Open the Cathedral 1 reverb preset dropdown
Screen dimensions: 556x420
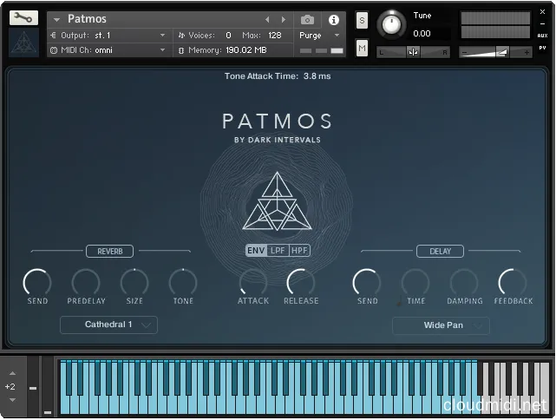tap(108, 325)
